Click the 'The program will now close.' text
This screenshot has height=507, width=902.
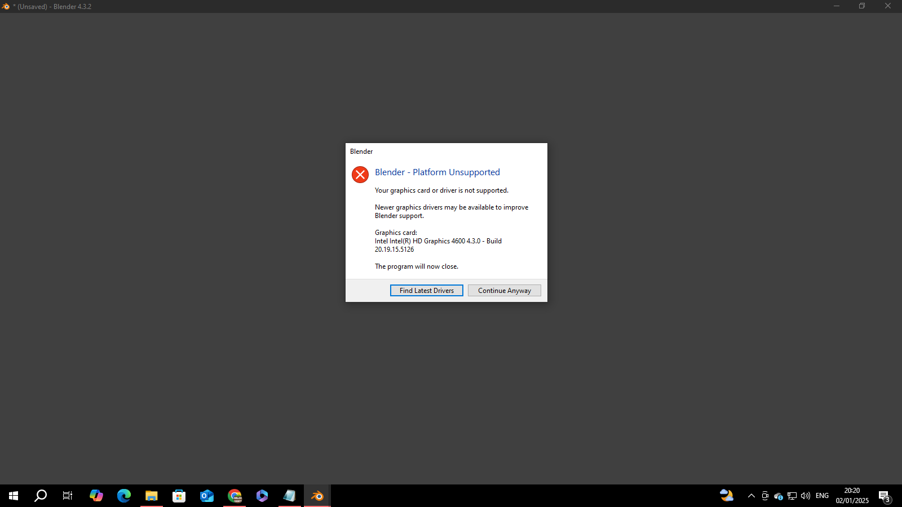click(417, 266)
